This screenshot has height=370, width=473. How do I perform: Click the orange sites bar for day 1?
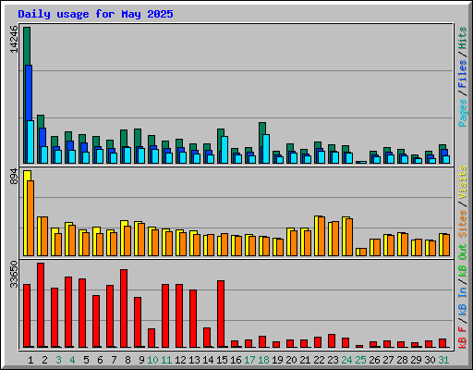(x=30, y=218)
